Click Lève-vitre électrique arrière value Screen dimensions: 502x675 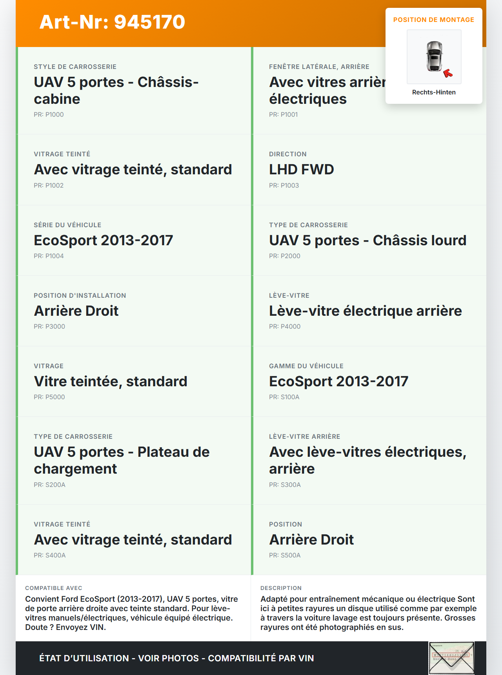coord(365,311)
